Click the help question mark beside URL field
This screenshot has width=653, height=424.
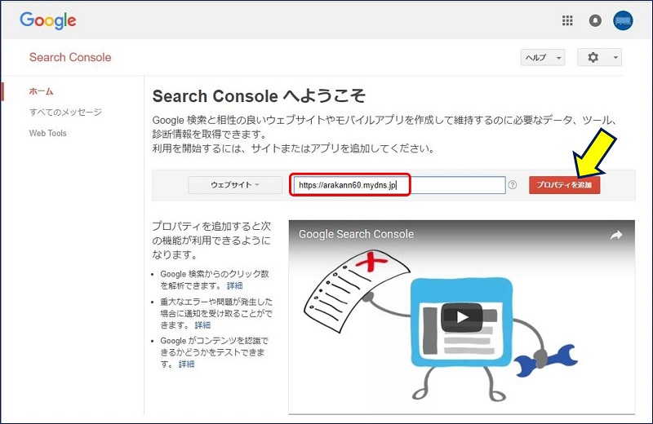(513, 185)
